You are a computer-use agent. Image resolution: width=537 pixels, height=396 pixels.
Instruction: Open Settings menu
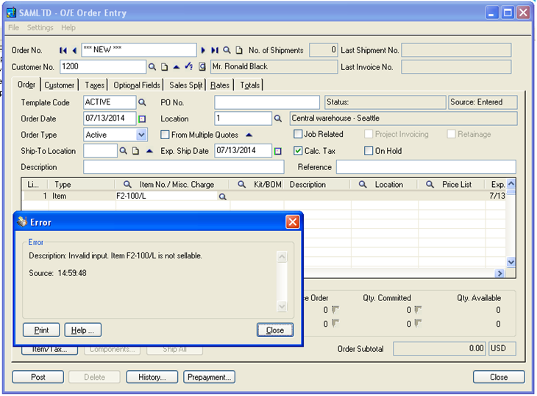pos(40,28)
